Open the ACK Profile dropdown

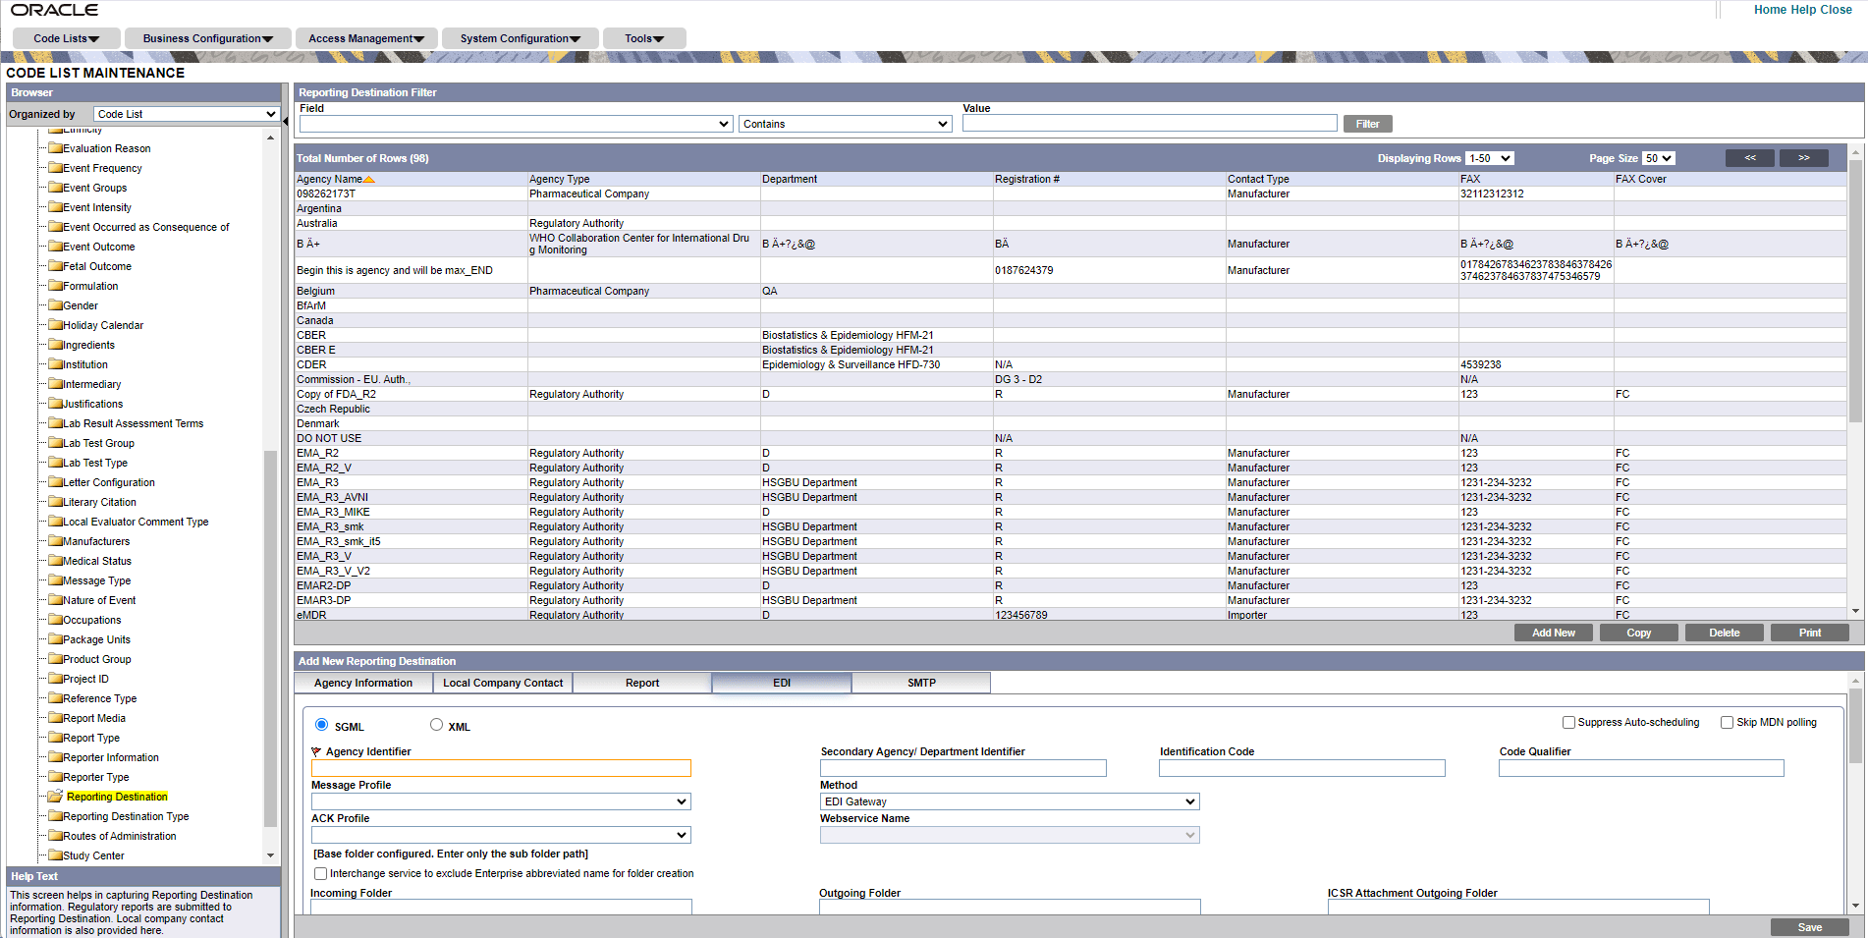(501, 835)
